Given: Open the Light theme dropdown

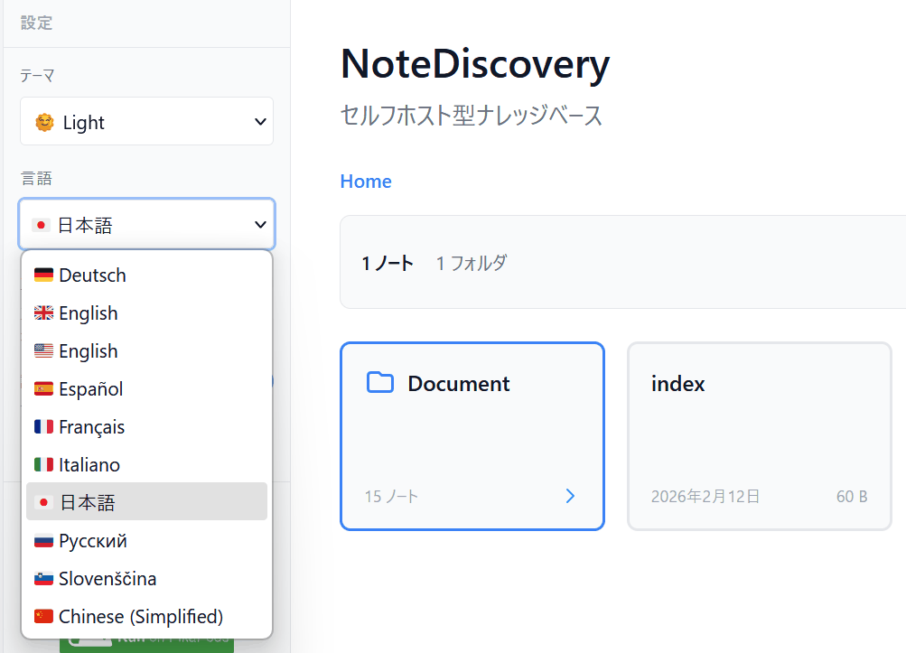Looking at the screenshot, I should [146, 122].
